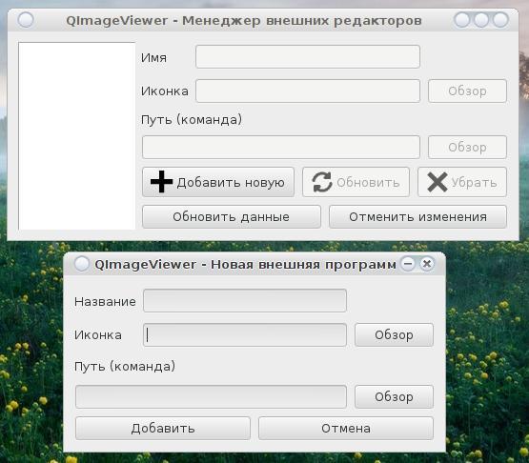Click the refresh arrows icon on Обновить
The width and height of the screenshot is (529, 463).
(322, 182)
